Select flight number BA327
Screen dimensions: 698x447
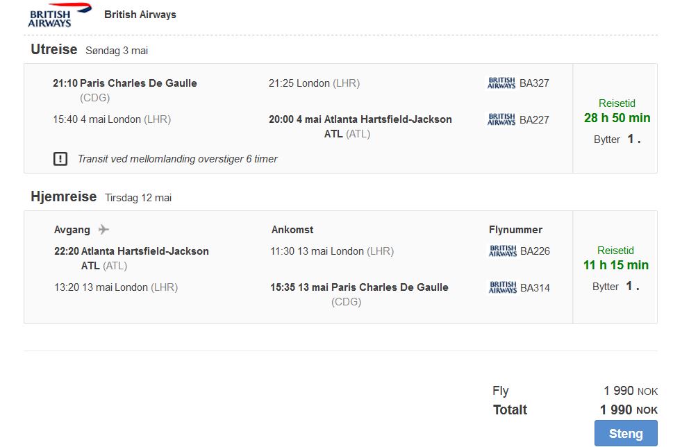pyautogui.click(x=534, y=83)
